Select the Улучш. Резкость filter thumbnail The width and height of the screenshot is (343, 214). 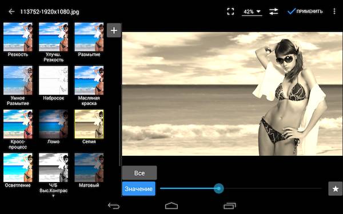coord(53,37)
